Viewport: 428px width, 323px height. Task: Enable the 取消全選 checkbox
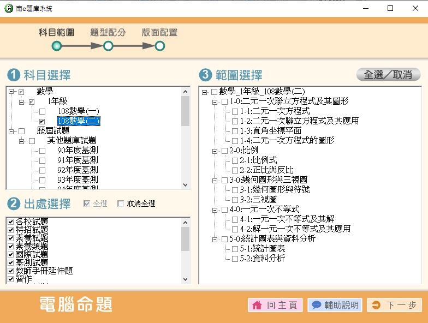point(121,204)
